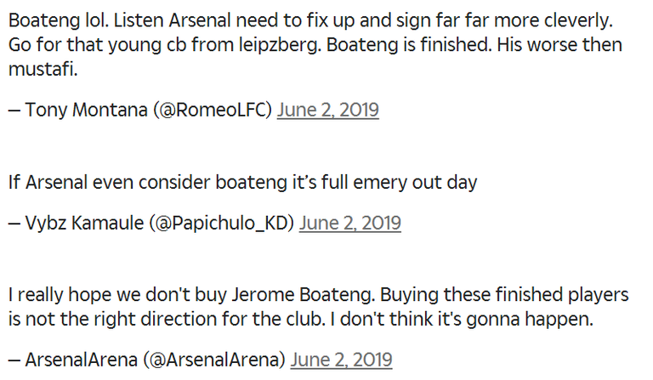Image resolution: width=653 pixels, height=380 pixels.
Task: Open the June 2, 2019 link after @RomeoLFC
Action: pyautogui.click(x=327, y=110)
